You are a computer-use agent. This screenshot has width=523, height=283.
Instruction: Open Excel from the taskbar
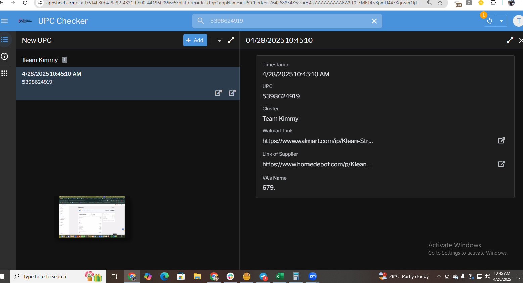[279, 276]
